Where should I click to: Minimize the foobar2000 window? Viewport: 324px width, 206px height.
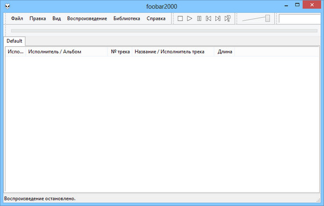[x=286, y=5]
